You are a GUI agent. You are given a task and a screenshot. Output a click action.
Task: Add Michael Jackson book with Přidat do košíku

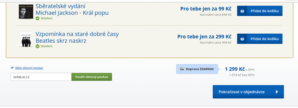[260, 11]
